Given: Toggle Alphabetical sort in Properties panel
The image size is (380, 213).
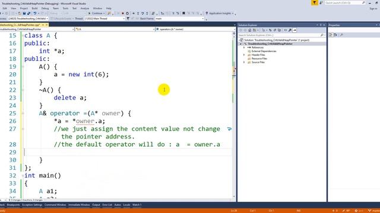Looking at the screenshot, I should [336, 35].
